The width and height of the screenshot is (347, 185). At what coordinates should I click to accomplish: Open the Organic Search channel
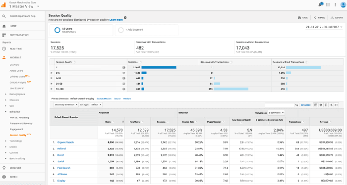pos(65,142)
